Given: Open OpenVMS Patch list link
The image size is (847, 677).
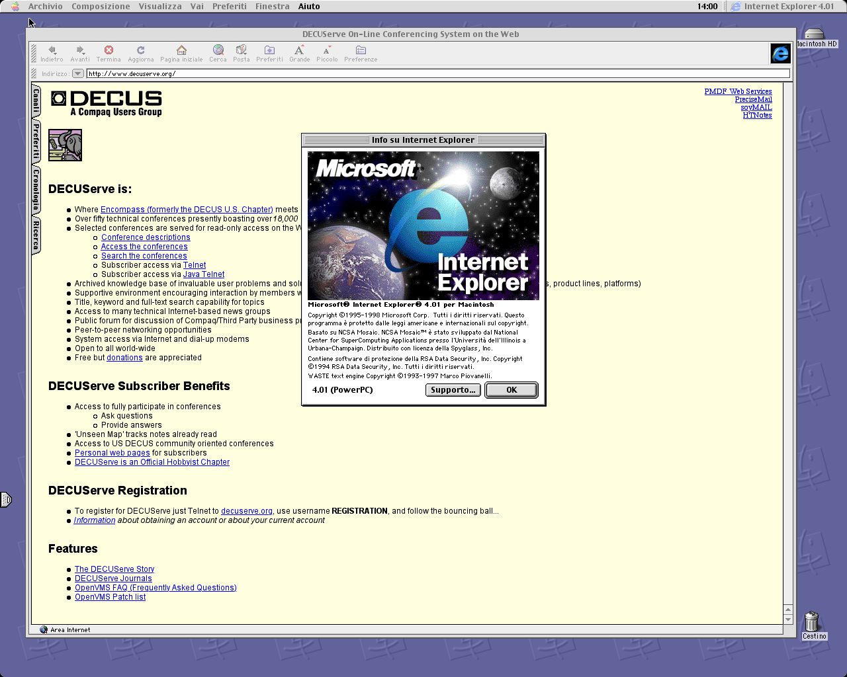Looking at the screenshot, I should tap(110, 597).
